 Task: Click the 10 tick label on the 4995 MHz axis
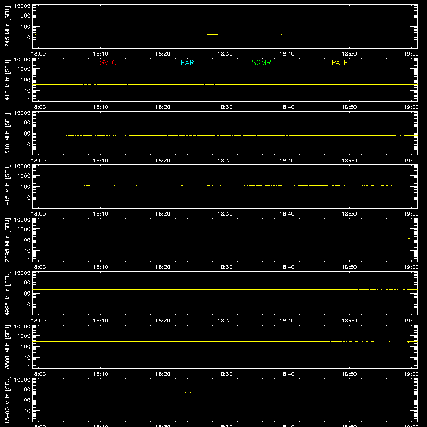27,304
